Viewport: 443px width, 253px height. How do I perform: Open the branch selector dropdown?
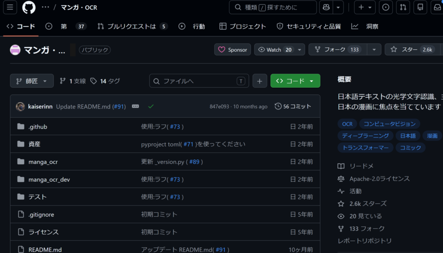(x=32, y=81)
